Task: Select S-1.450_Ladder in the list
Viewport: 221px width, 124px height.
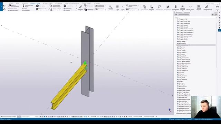Action: [181, 54]
